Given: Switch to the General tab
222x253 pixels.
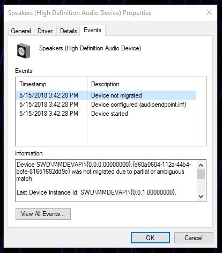Looking at the screenshot, I should point(21,31).
